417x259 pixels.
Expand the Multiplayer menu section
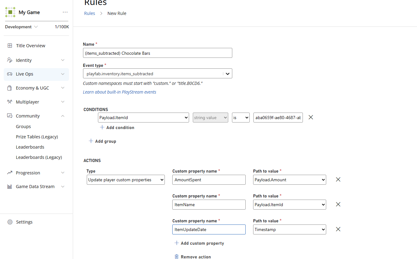pos(63,102)
